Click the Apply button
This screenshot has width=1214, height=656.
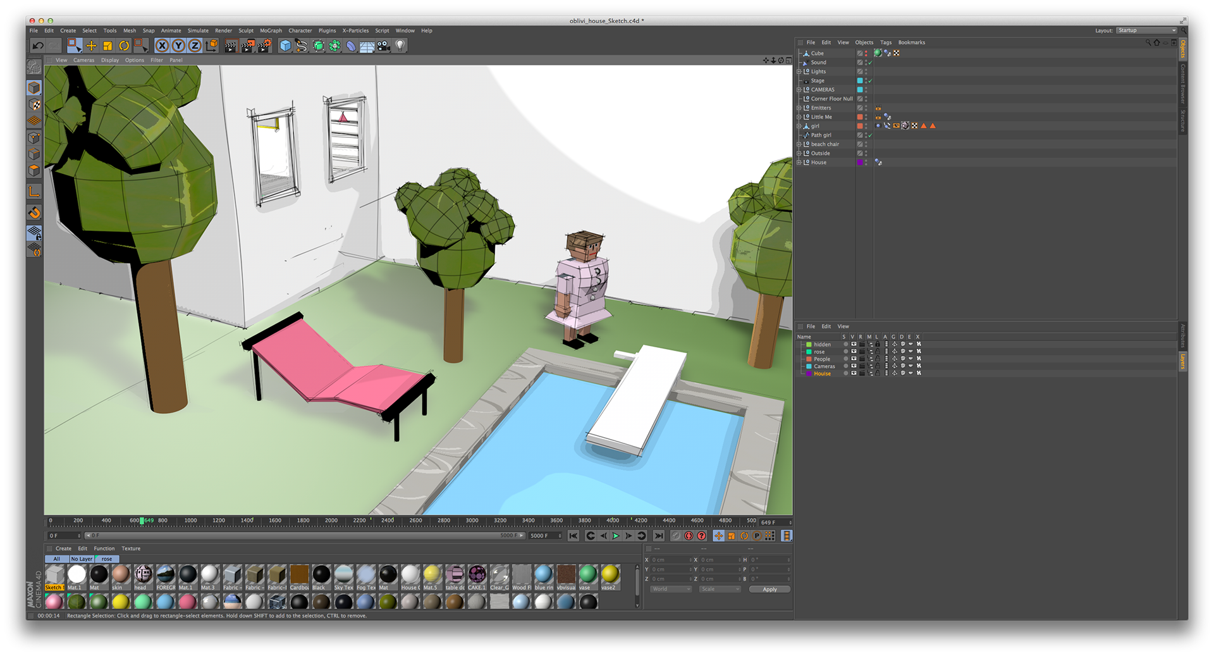tap(769, 589)
